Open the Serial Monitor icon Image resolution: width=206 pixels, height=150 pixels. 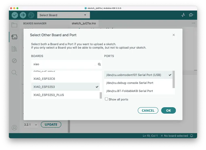[x=191, y=15]
